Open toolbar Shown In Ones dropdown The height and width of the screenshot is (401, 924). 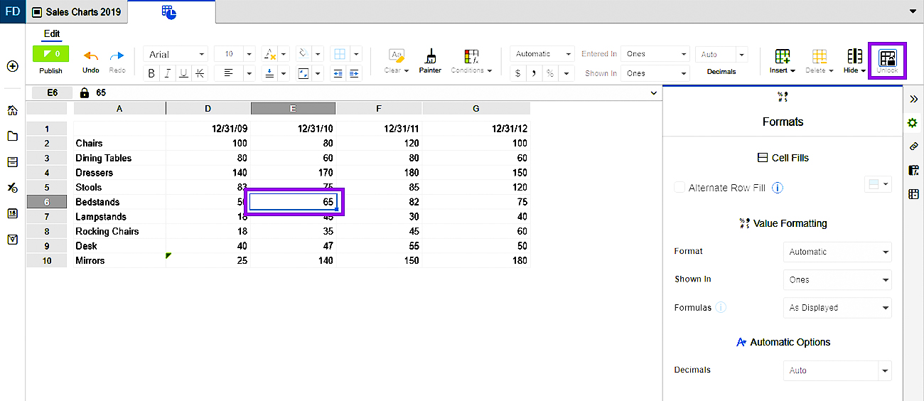click(655, 73)
